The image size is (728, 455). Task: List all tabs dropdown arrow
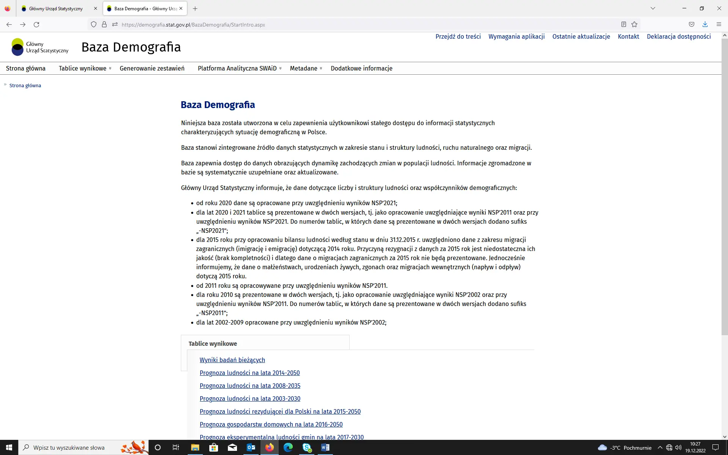(x=653, y=8)
